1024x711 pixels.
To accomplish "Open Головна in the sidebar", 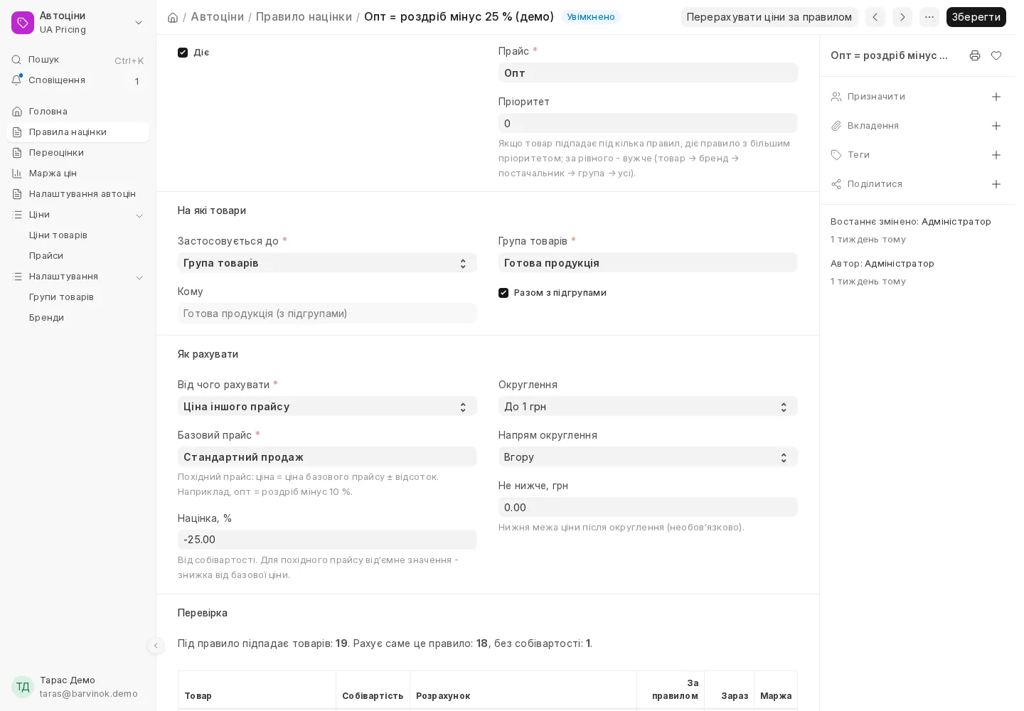I will click(x=78, y=112).
